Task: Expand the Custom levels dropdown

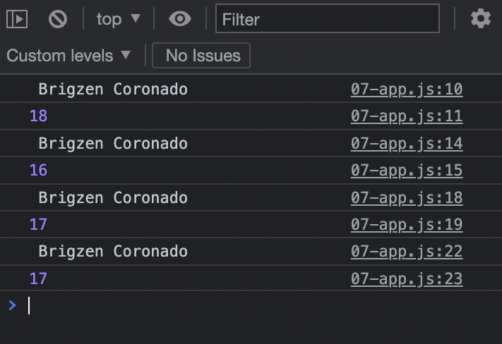Action: (x=68, y=56)
